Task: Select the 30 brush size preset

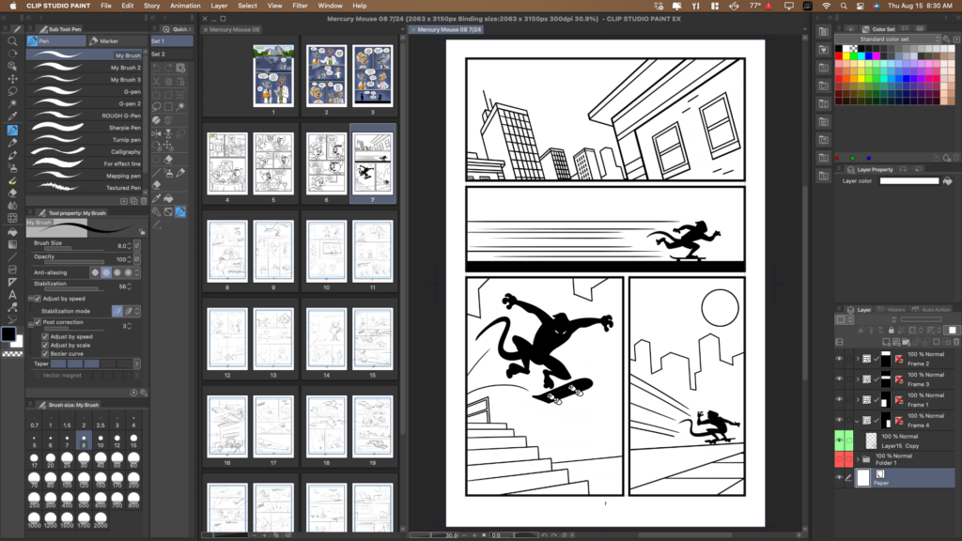Action: click(85, 459)
